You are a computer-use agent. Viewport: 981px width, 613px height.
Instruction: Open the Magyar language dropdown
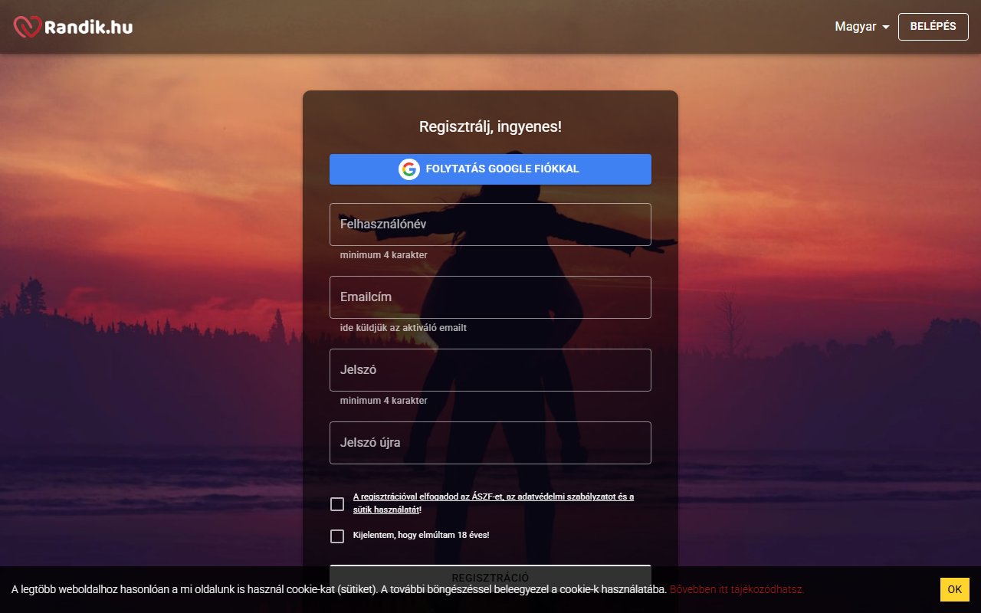(862, 26)
